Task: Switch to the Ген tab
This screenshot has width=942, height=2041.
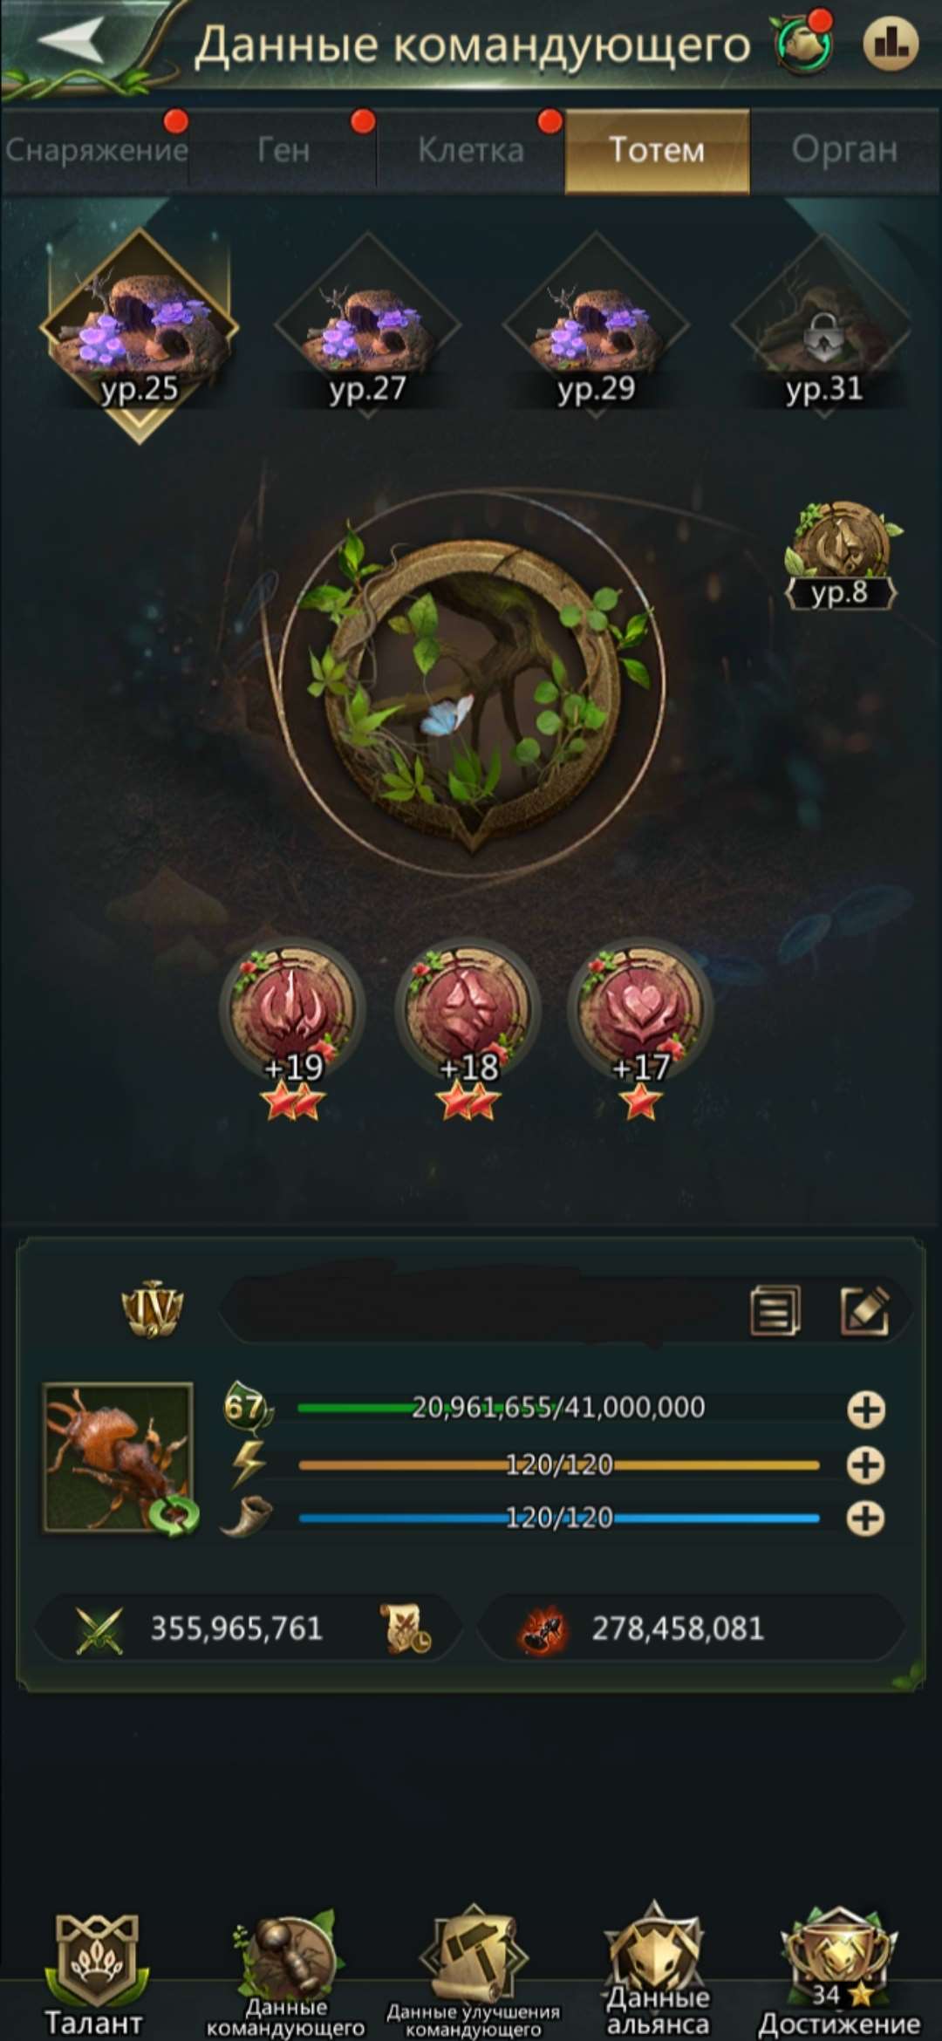Action: click(283, 150)
